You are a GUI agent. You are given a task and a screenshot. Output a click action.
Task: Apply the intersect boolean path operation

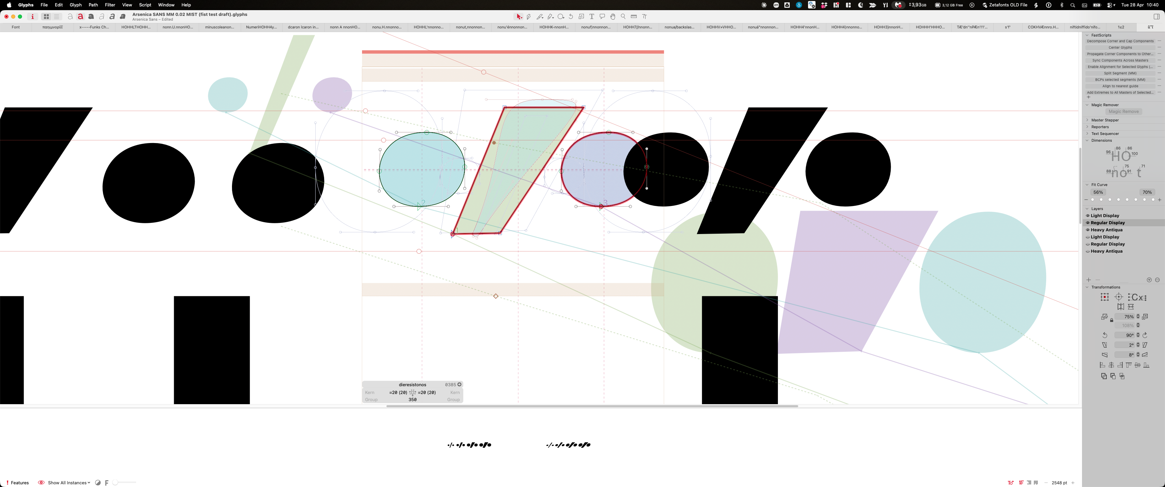pyautogui.click(x=1122, y=376)
